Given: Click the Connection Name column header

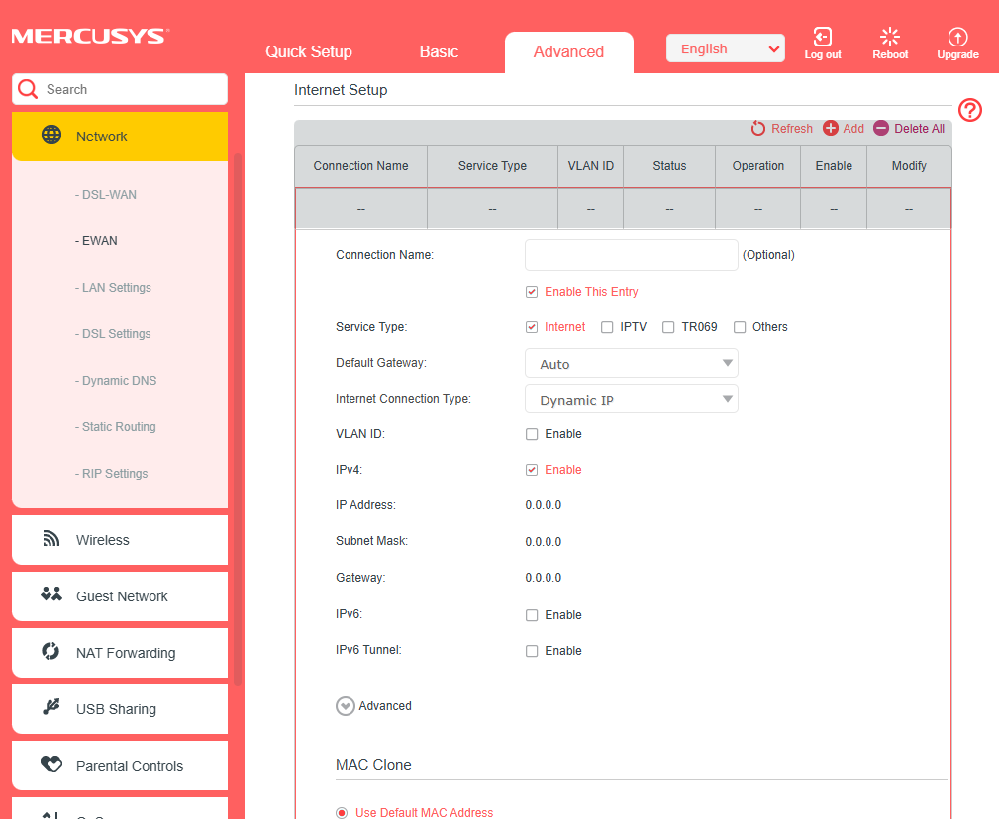Looking at the screenshot, I should (x=360, y=166).
